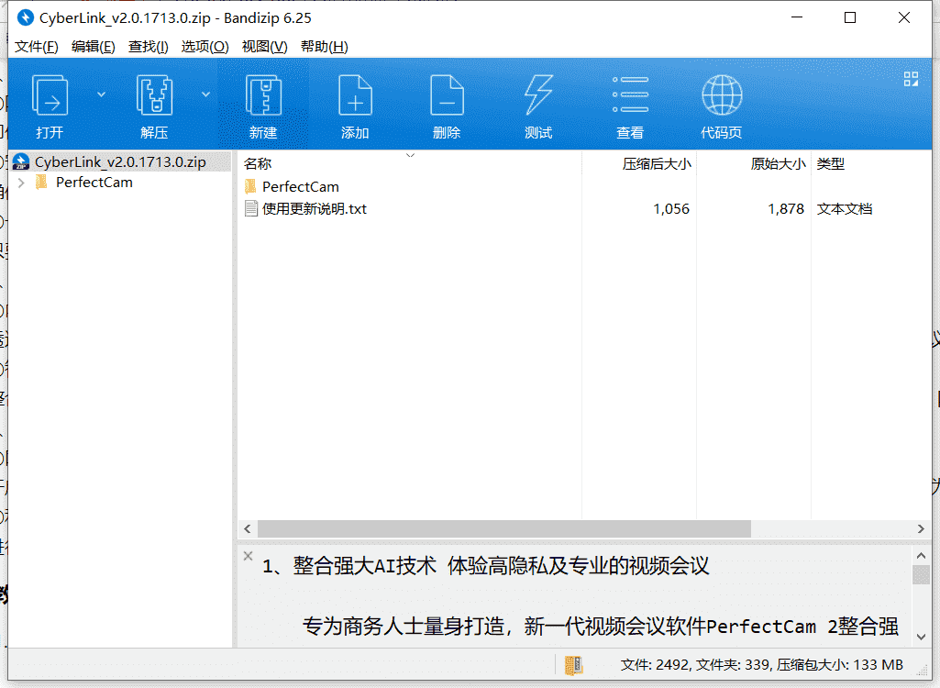Click the horizontal scrollbar thumb in file list
940x688 pixels.
504,529
